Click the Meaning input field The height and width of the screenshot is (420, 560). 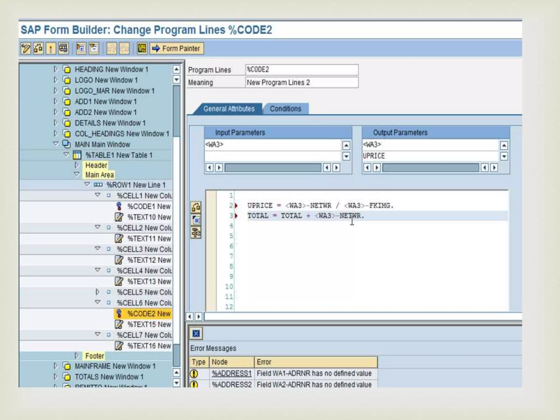(x=302, y=83)
